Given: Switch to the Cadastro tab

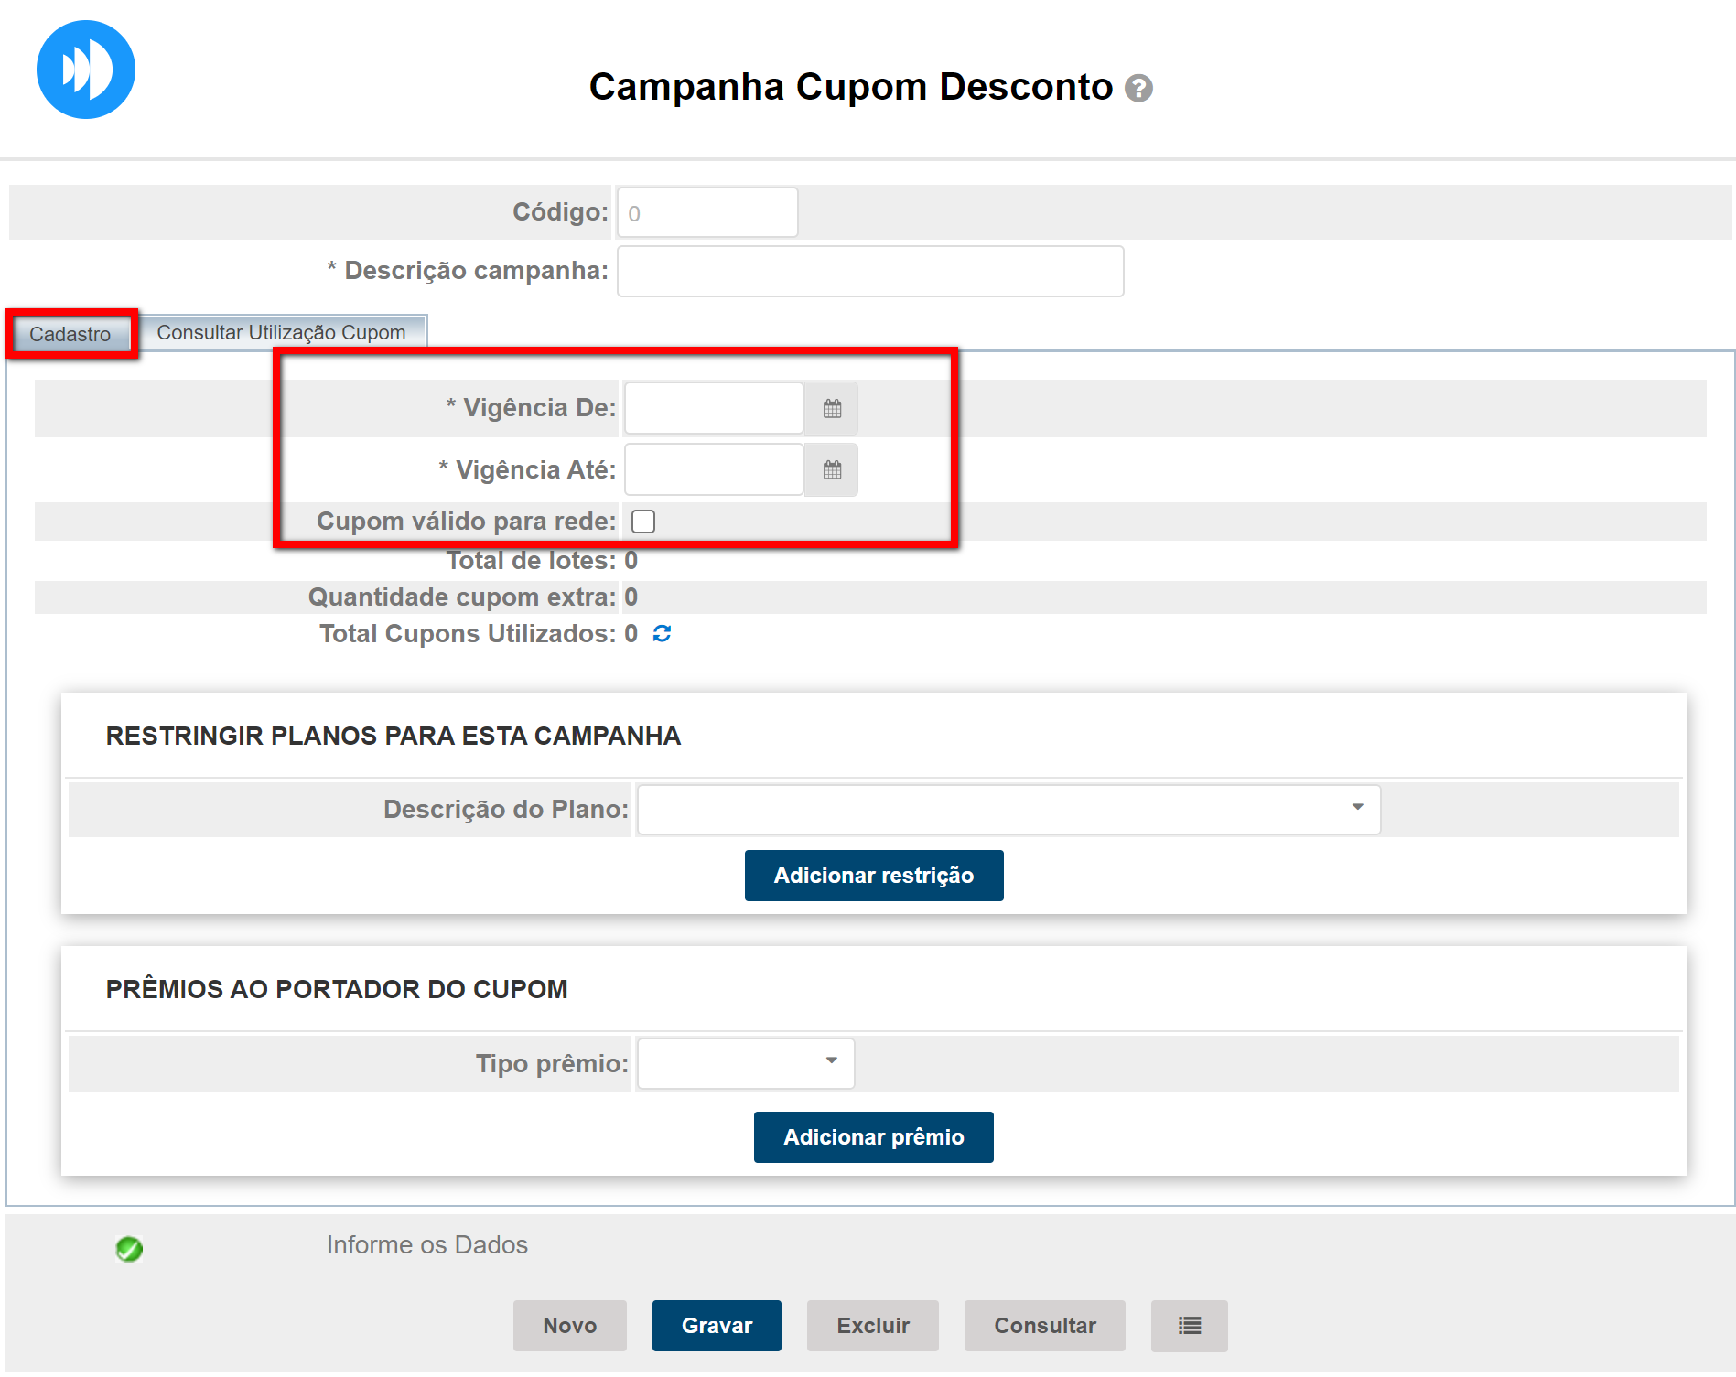Looking at the screenshot, I should (x=70, y=334).
